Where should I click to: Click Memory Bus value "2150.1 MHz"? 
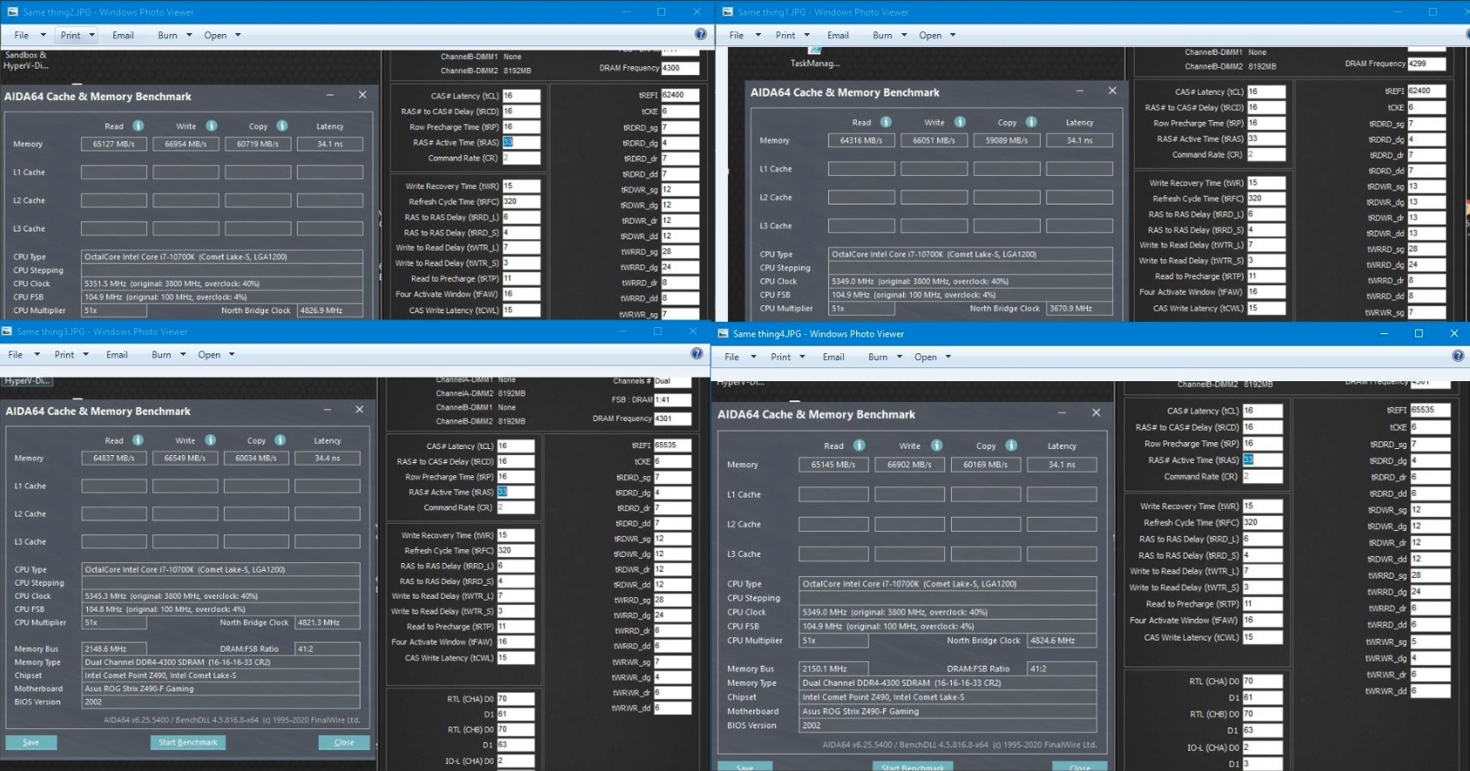(833, 669)
